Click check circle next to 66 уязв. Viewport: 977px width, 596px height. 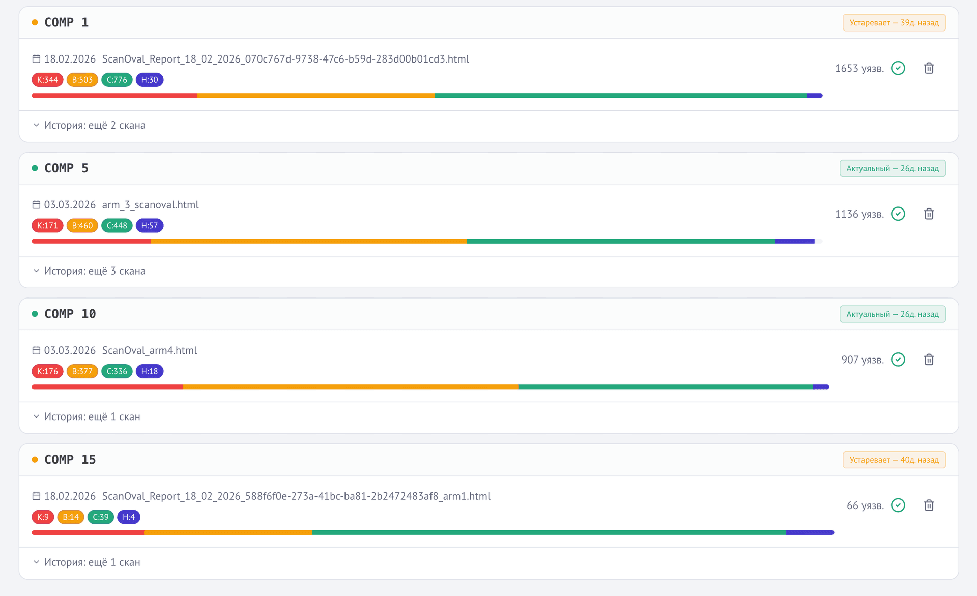click(898, 505)
